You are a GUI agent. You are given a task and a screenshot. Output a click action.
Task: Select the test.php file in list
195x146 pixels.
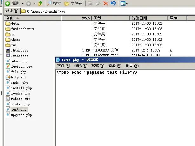click(18, 110)
